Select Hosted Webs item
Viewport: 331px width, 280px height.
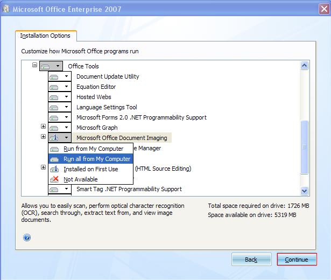pos(94,97)
